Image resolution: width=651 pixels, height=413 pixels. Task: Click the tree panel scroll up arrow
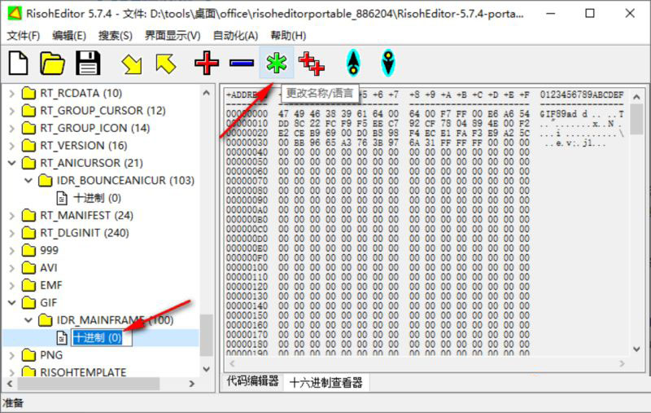207,93
